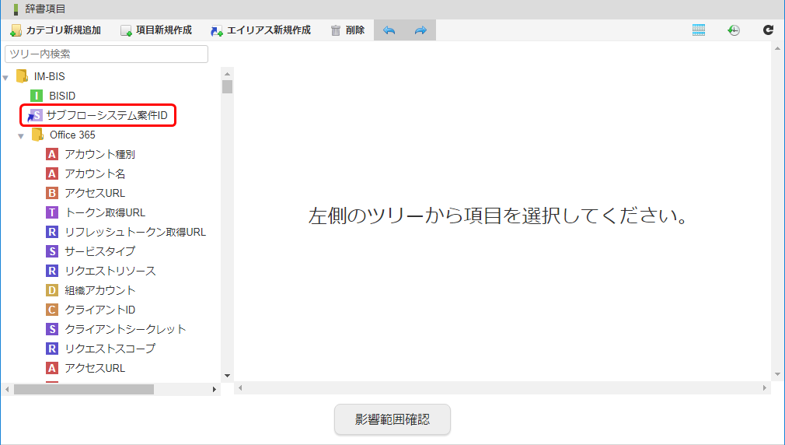Select the アカウント種別 item
The height and width of the screenshot is (445, 785).
point(99,154)
